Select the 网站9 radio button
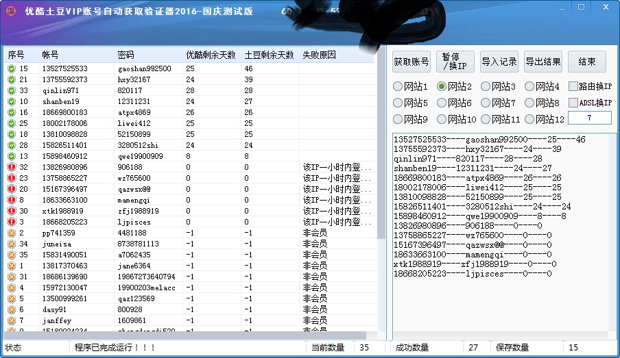This screenshot has height=358, width=620. (398, 119)
